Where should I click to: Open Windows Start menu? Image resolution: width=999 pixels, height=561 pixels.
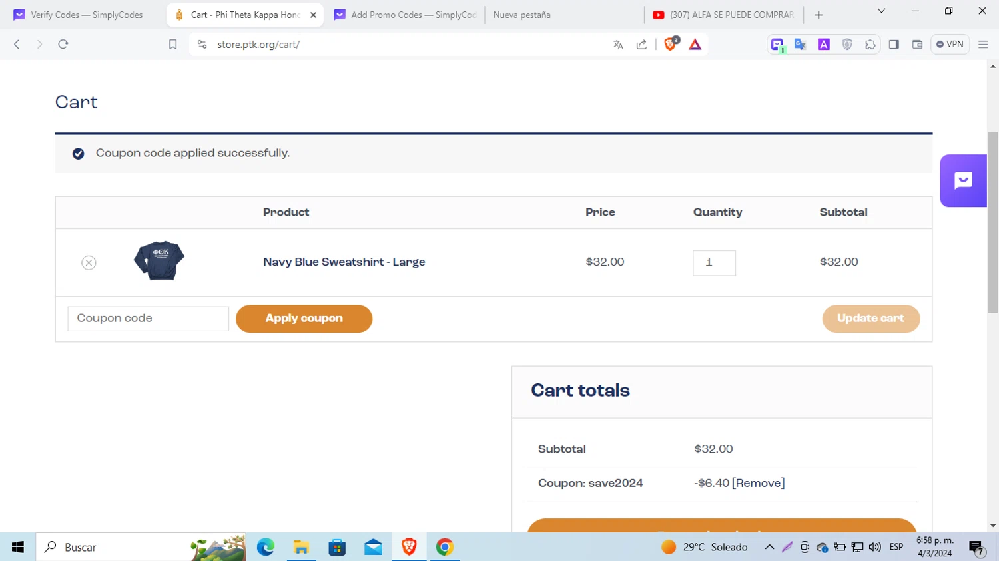(18, 547)
